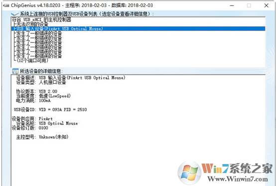
Task: Select the 符合 USB xHCI 的主机控制器 row
Action: (x=41, y=19)
